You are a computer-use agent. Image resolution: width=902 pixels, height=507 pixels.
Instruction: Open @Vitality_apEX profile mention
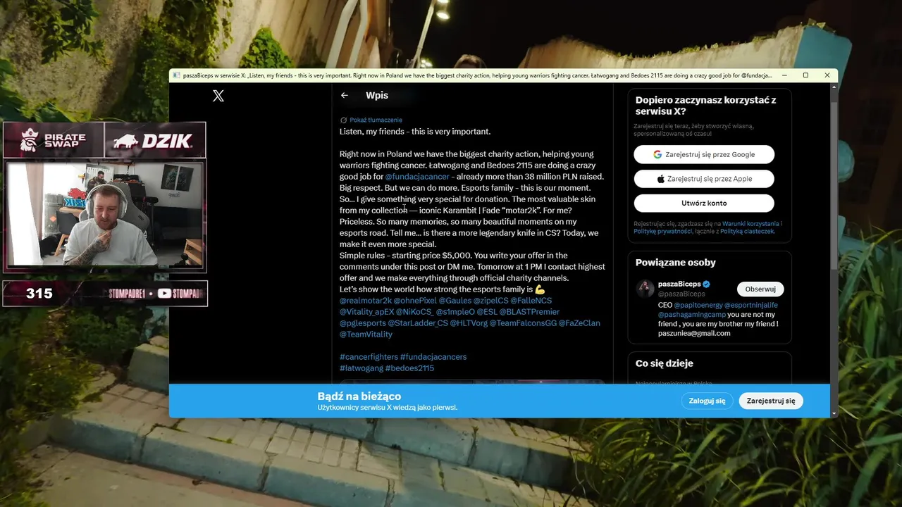click(x=366, y=312)
